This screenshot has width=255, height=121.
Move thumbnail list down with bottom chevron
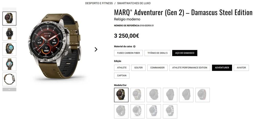[x=9, y=89]
